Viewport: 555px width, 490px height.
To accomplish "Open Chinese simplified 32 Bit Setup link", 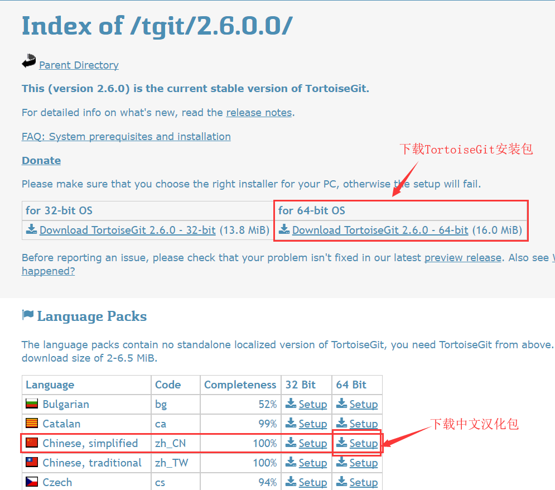I will click(x=313, y=443).
